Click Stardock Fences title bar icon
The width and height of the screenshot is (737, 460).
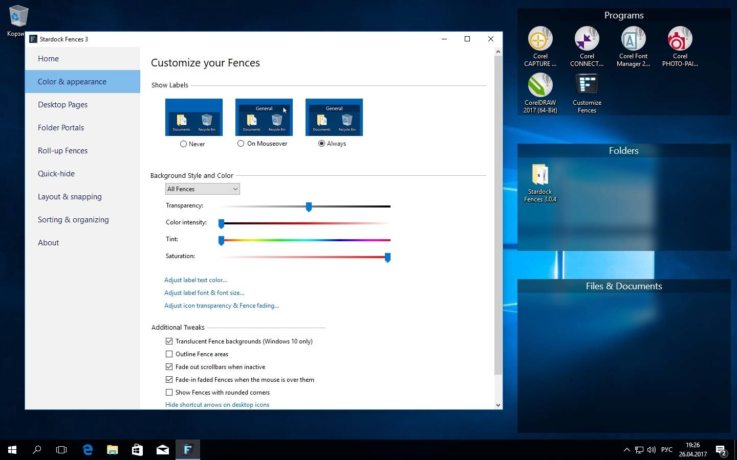pos(33,39)
